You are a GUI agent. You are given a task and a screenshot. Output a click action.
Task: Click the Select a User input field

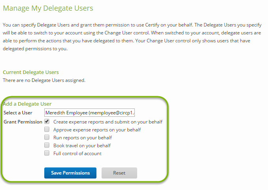tap(90, 113)
